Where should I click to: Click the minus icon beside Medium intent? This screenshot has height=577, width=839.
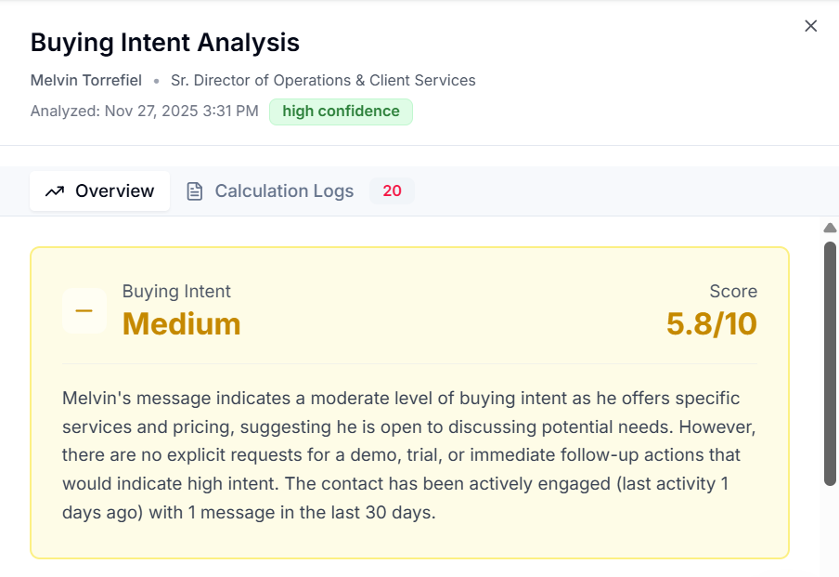pos(84,310)
